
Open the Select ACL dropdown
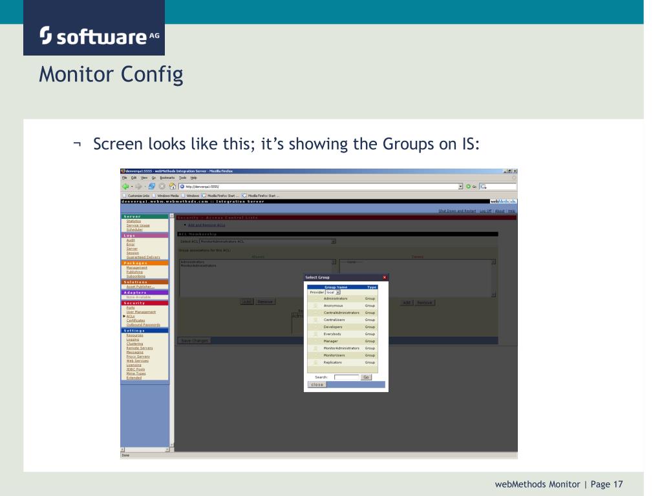pyautogui.click(x=268, y=242)
